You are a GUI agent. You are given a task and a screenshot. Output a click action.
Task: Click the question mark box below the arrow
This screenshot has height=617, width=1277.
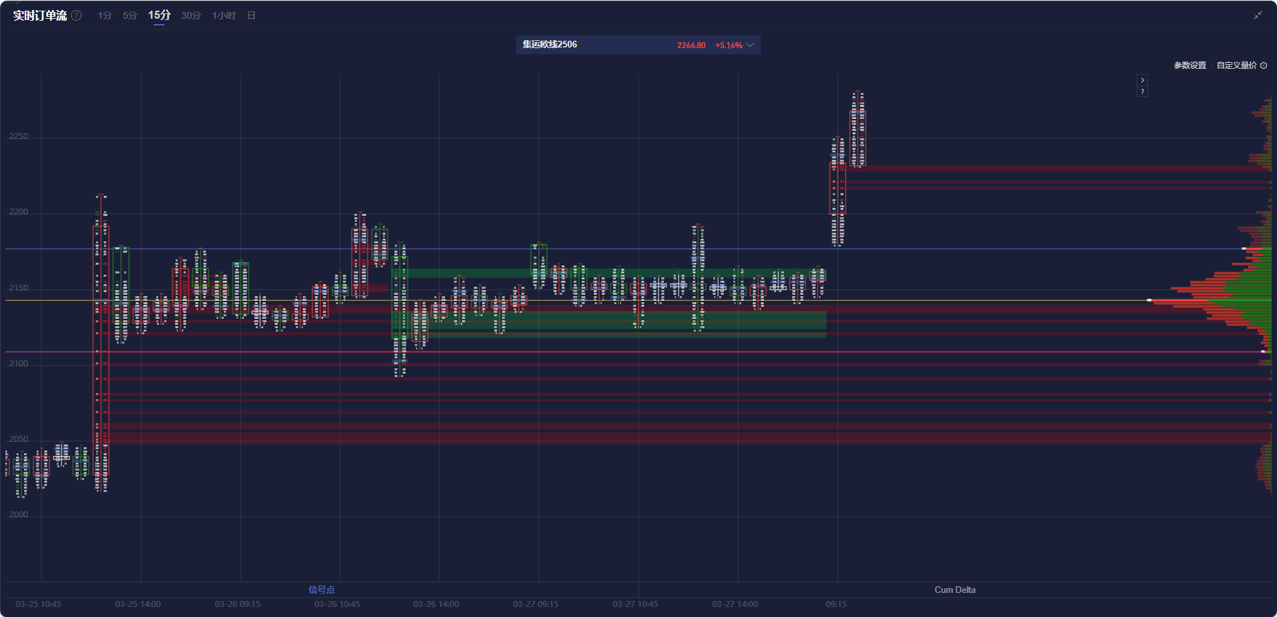pyautogui.click(x=1142, y=92)
